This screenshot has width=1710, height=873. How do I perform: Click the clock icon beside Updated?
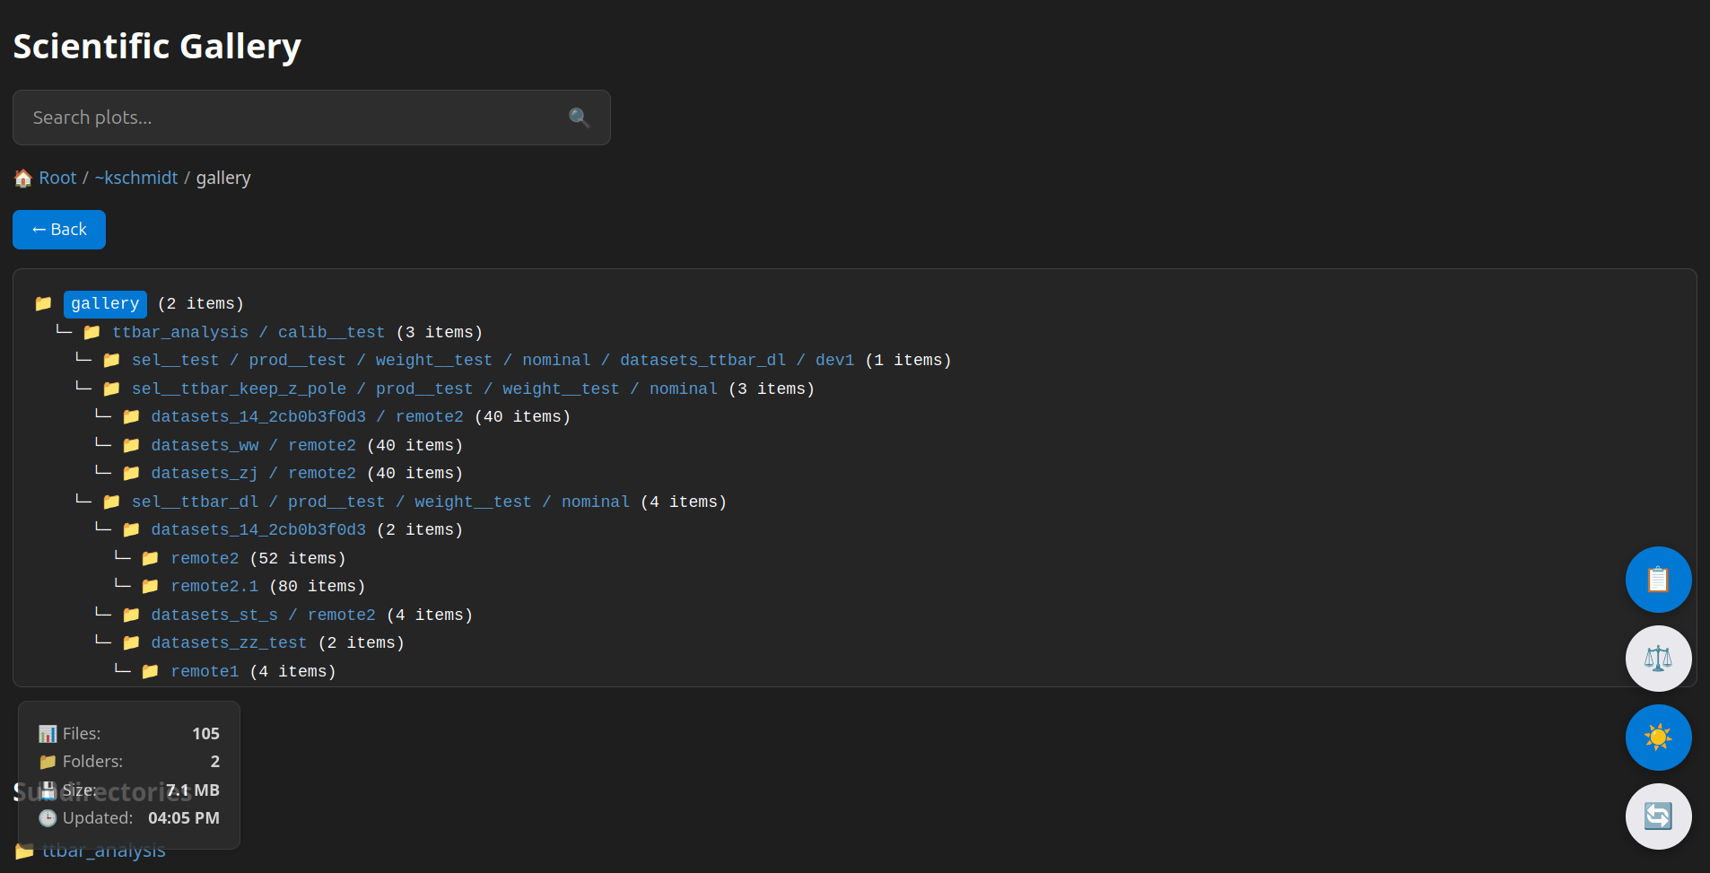coord(48,818)
